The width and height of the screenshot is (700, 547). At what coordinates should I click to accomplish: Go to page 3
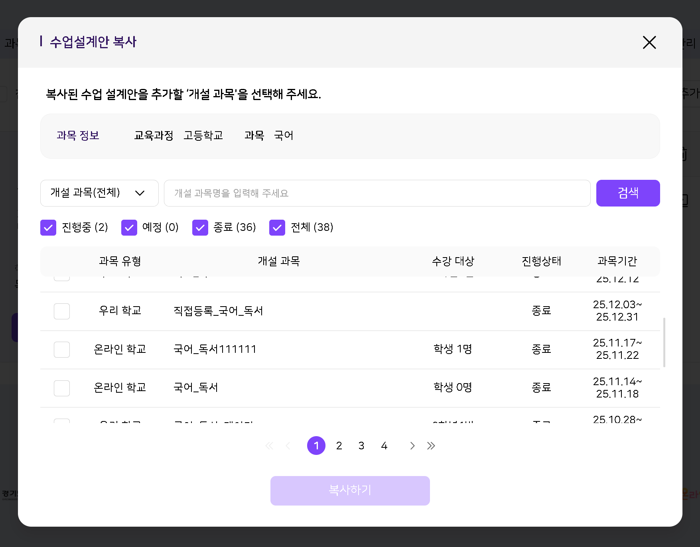pyautogui.click(x=361, y=446)
